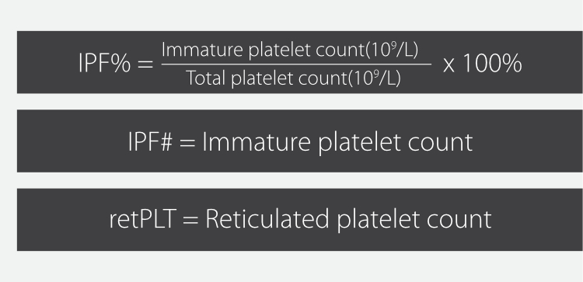
Task: Click the word 'platelet' in the IPF# box
Action: coord(359,143)
